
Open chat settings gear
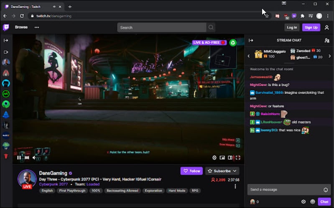[x=303, y=202]
